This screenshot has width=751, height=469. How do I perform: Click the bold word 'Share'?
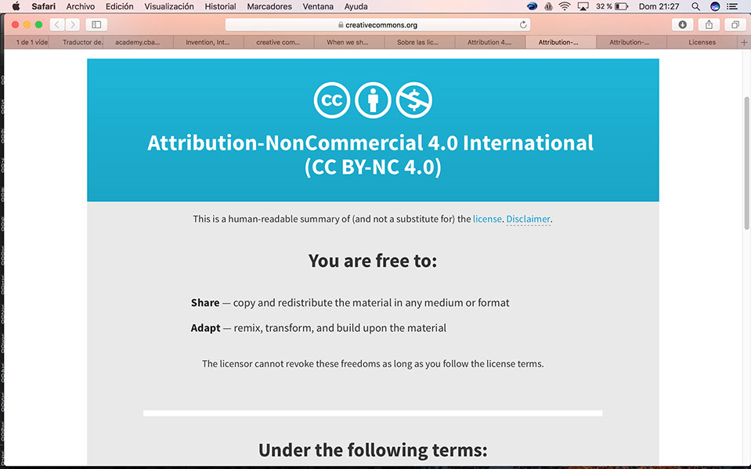[x=205, y=303]
